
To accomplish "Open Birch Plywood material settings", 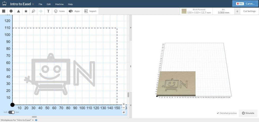I will point(196,11).
